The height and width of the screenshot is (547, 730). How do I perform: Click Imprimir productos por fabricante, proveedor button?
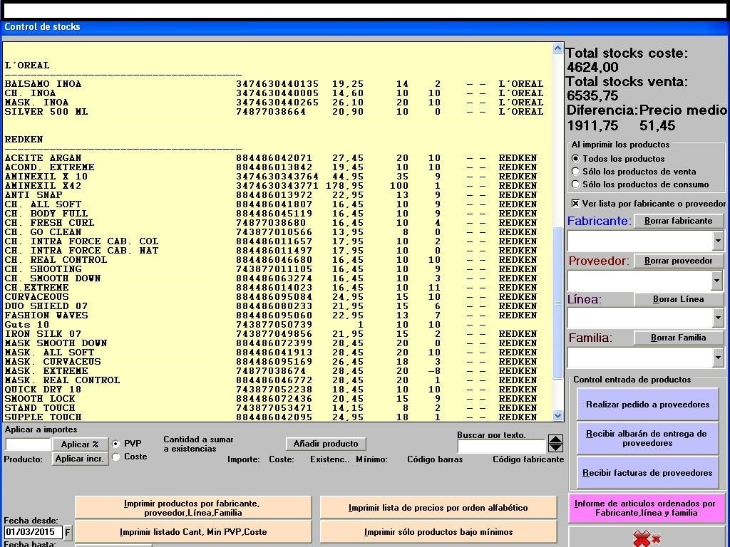pyautogui.click(x=192, y=508)
